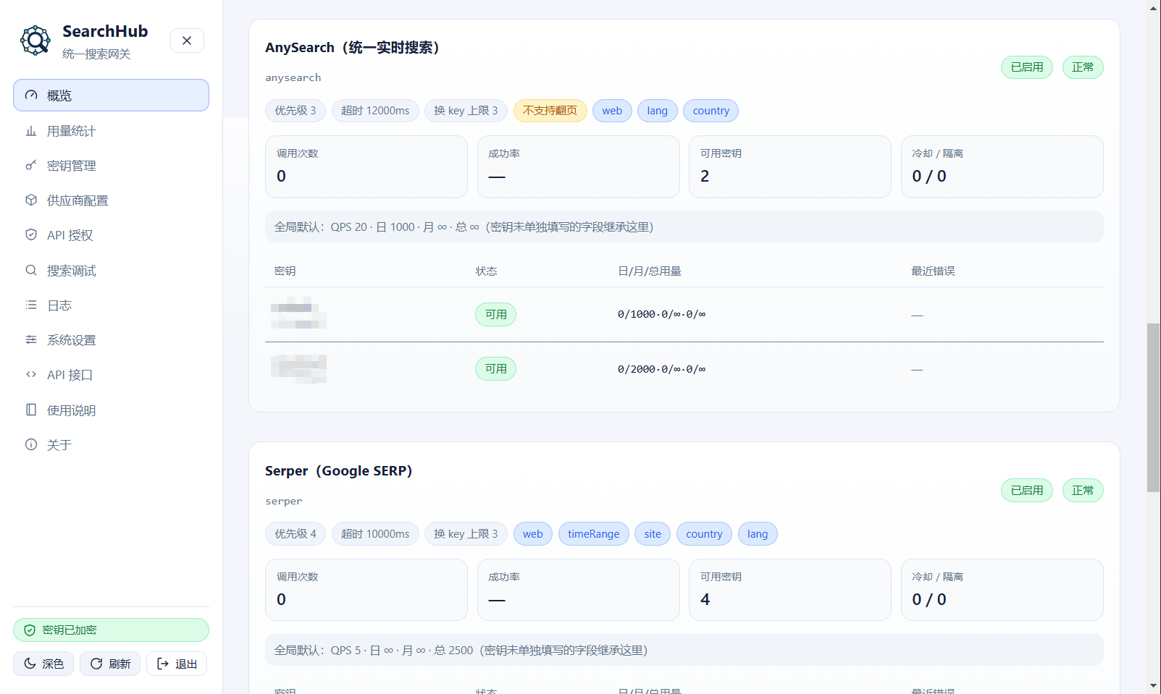Click the Serper（Google SERP）heading
The height and width of the screenshot is (694, 1161).
[x=339, y=471]
